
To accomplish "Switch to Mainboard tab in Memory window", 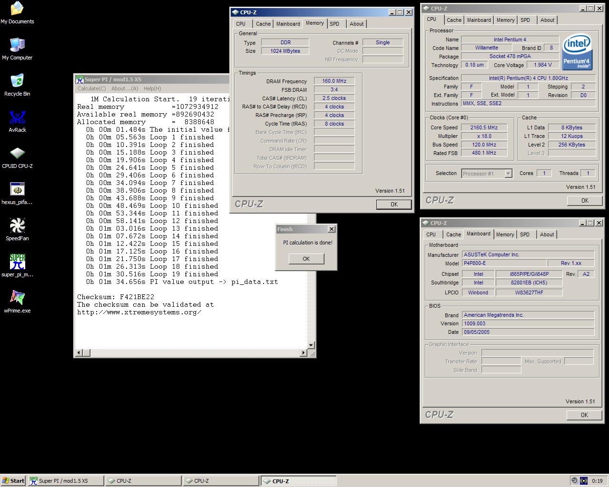I will point(288,24).
